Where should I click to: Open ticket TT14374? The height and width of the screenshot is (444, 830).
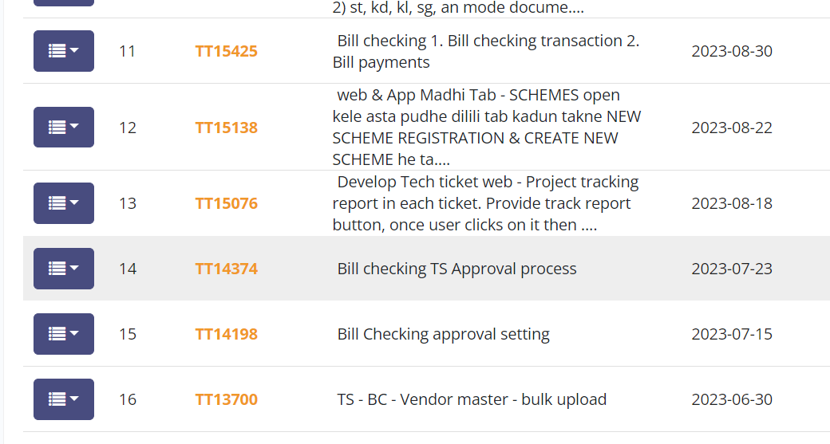tap(226, 269)
